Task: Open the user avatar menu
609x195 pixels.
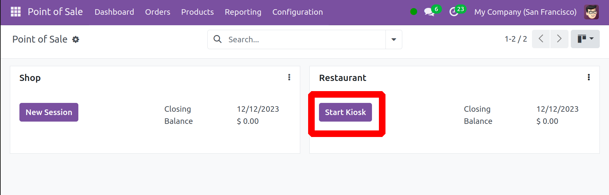Action: [591, 12]
